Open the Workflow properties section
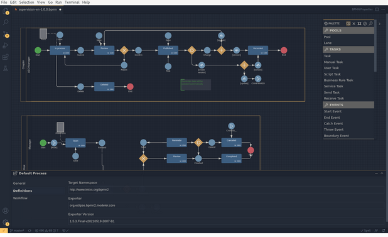The height and width of the screenshot is (237, 388). [x=20, y=198]
